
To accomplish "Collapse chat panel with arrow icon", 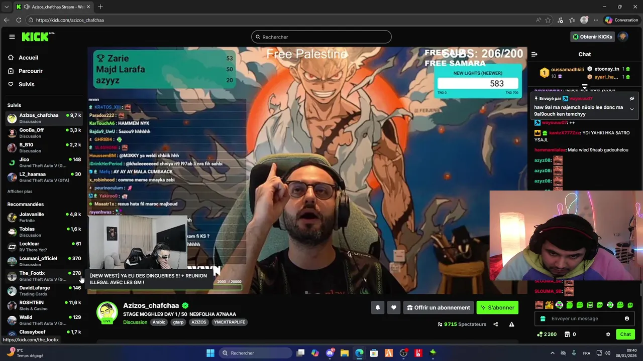I will pos(534,54).
